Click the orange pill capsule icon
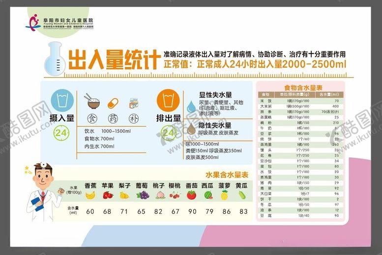The height and width of the screenshot is (255, 382). [x=113, y=103]
